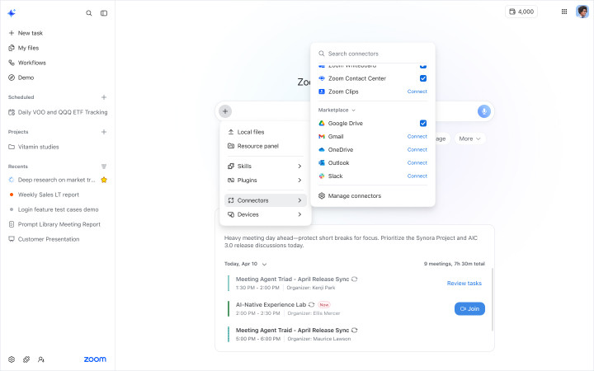Add a new project using plus icon
Screen dimensions: 594x371
point(104,132)
